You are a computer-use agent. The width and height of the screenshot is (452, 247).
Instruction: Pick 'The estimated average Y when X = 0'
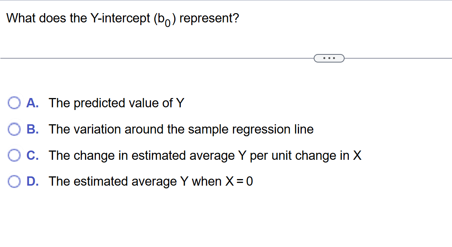pyautogui.click(x=151, y=181)
